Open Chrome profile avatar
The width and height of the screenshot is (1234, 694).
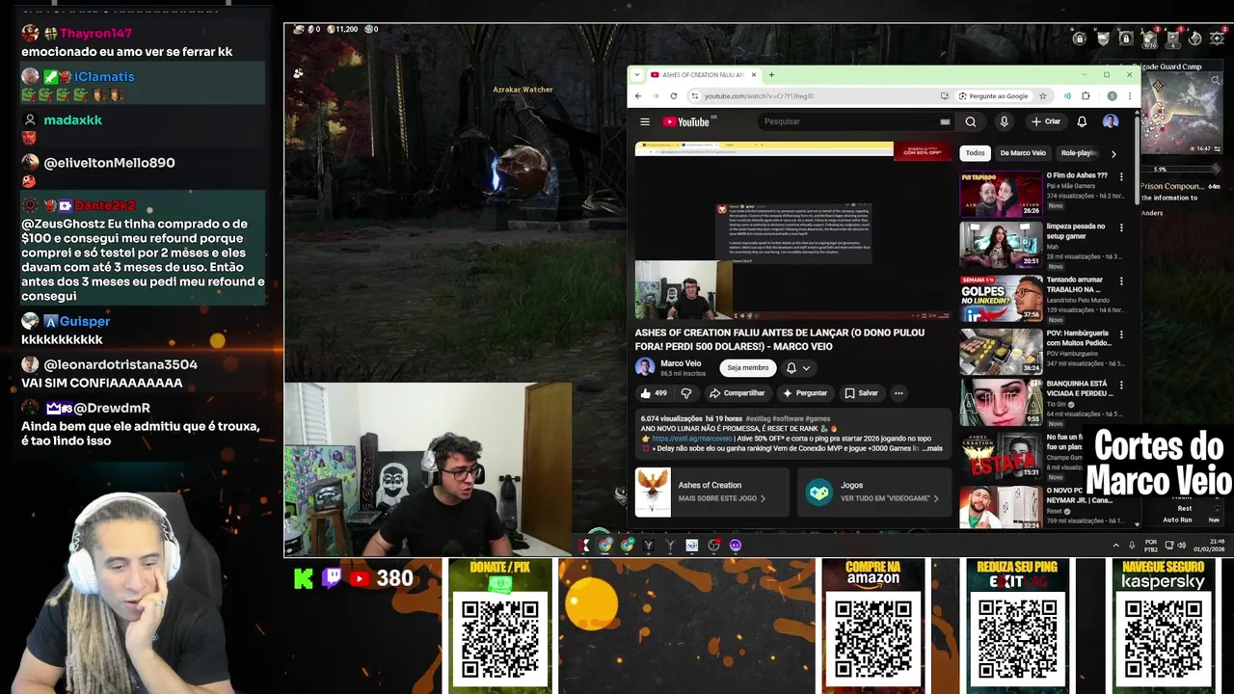1112,96
